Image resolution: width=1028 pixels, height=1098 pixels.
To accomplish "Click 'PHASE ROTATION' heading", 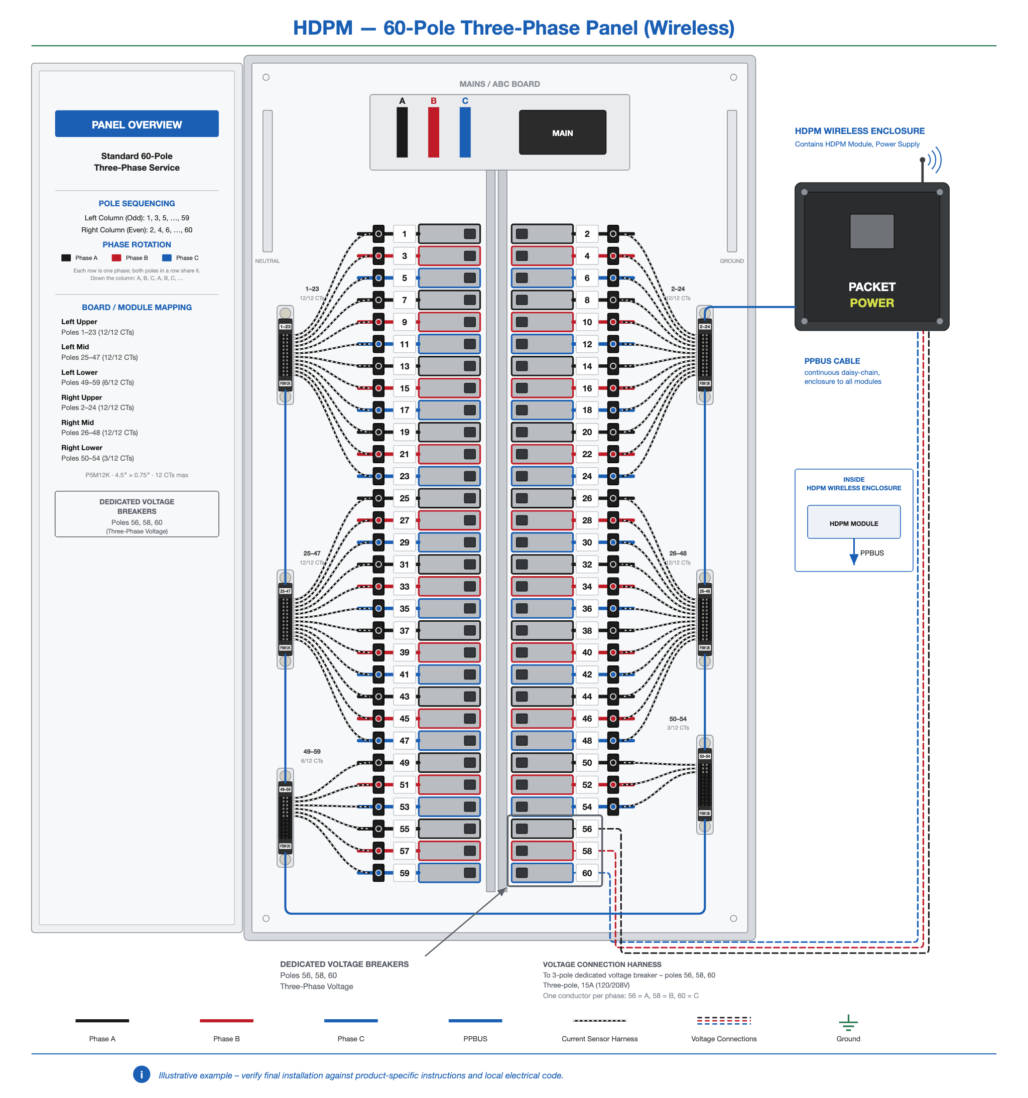I will [x=137, y=244].
